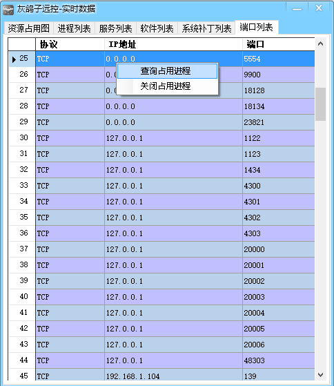Click the 端口 column header

pyautogui.click(x=278, y=45)
